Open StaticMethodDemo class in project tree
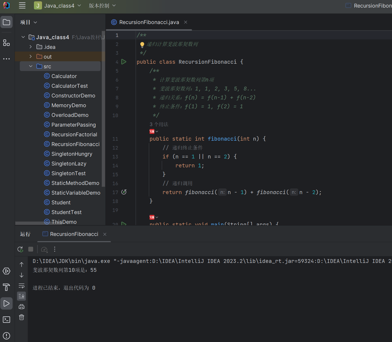 75,183
